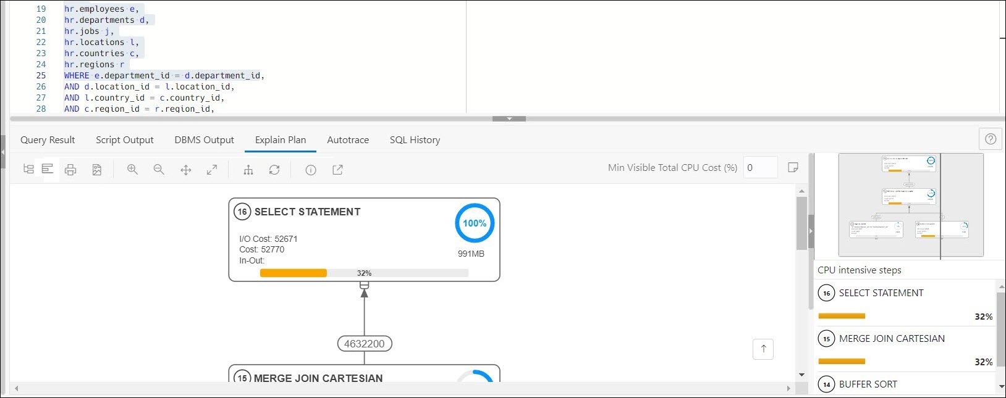
Task: Click line number 19 in editor
Action: click(41, 9)
